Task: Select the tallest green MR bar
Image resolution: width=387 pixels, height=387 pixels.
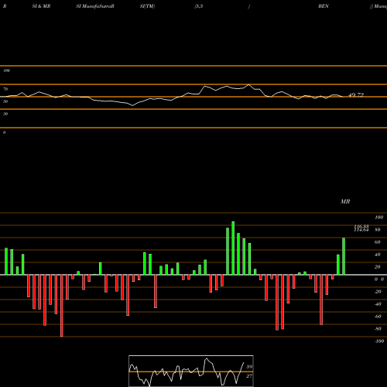Action: 233,248
